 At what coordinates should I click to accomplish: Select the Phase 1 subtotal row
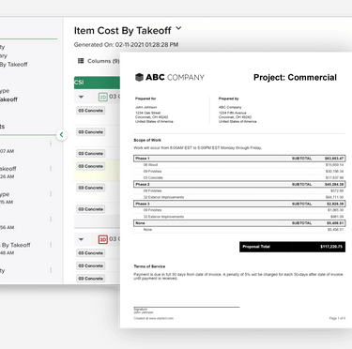tap(239, 159)
